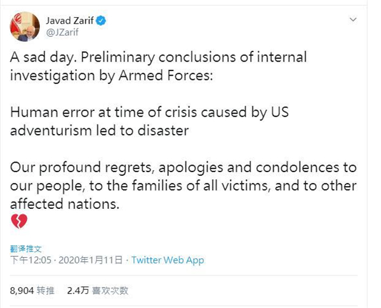This screenshot has height=308, width=381.
Task: Open the Twitter Web App source link
Action: 168,260
